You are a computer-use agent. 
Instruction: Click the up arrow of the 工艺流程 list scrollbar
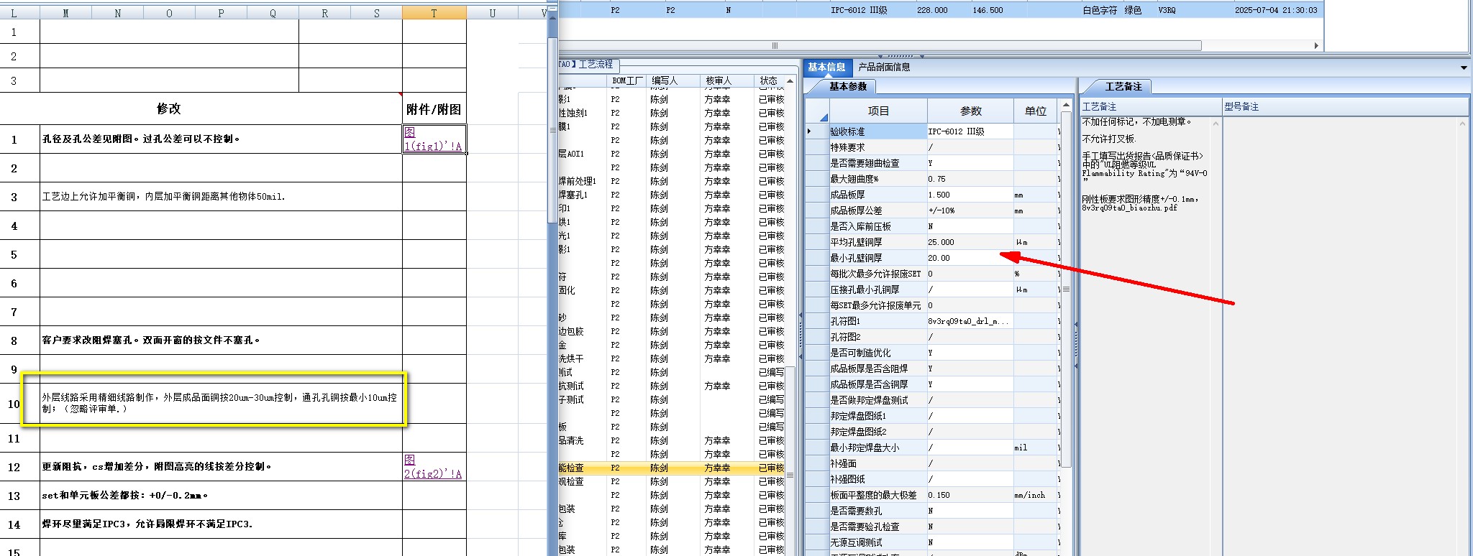point(790,81)
